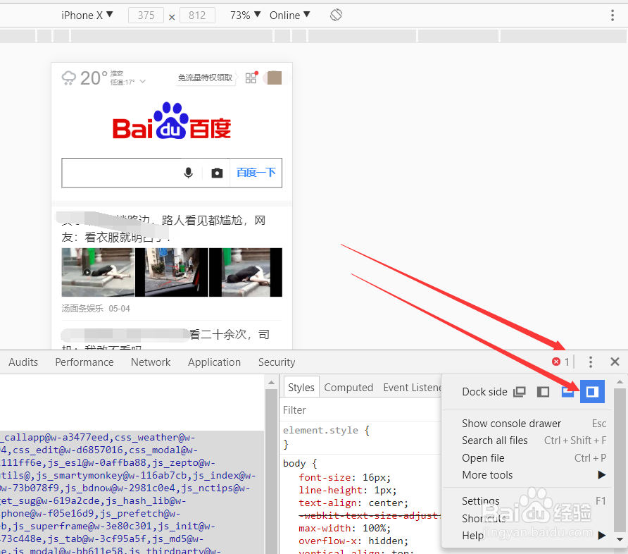Open the iPhone X device dropdown
Image resolution: width=628 pixels, height=554 pixels.
[87, 16]
